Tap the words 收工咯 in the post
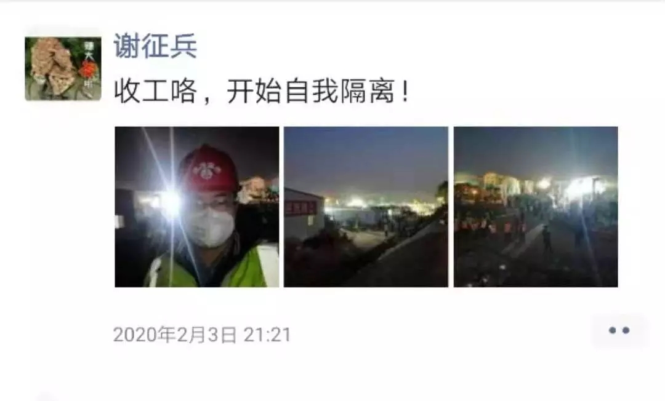The width and height of the screenshot is (665, 401). tap(156, 91)
